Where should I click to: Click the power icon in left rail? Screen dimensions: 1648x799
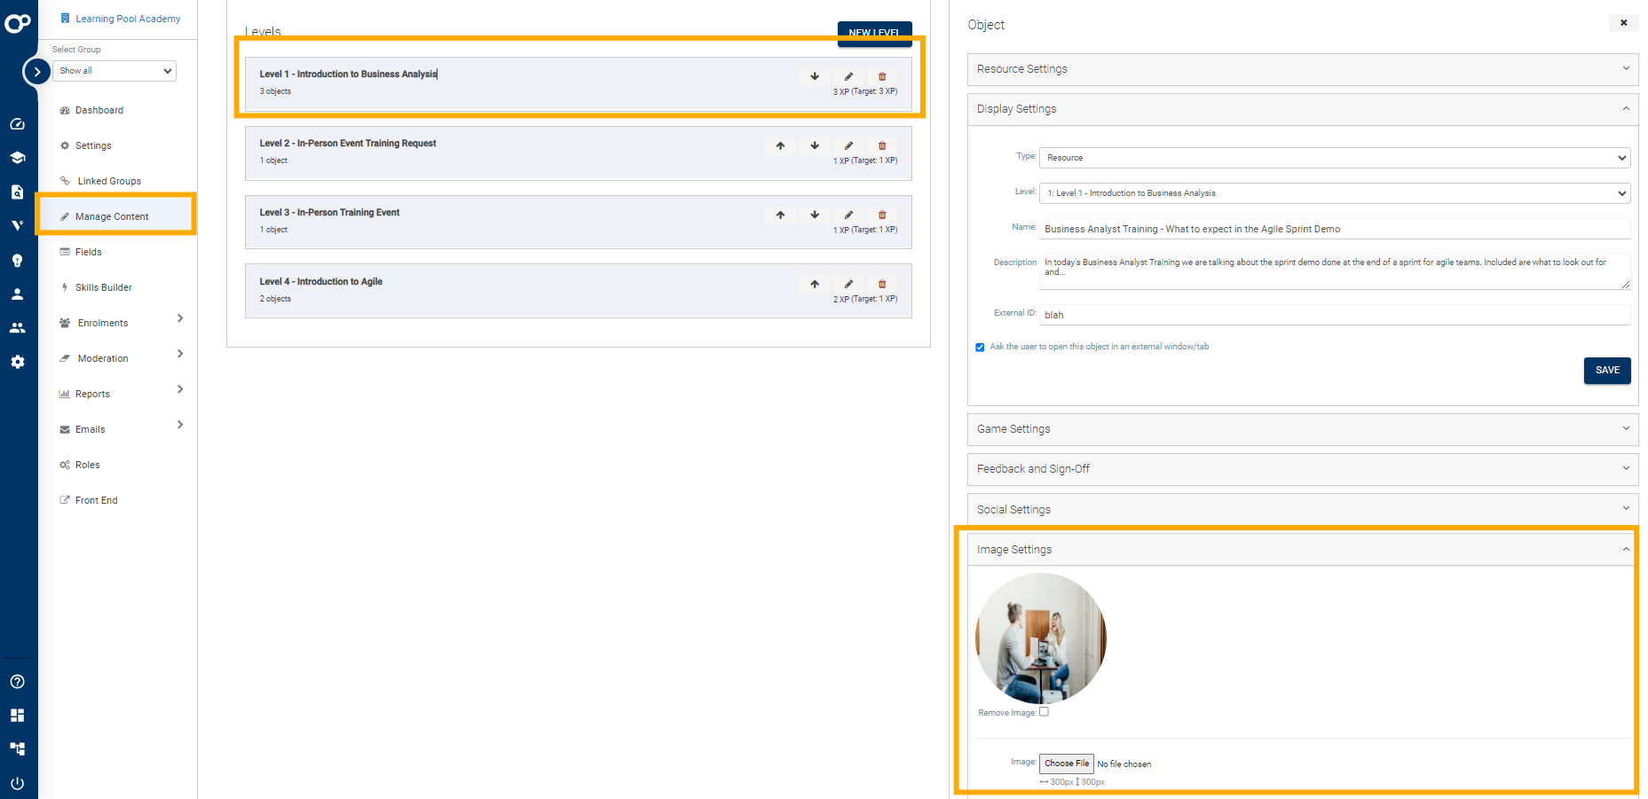coord(17,783)
